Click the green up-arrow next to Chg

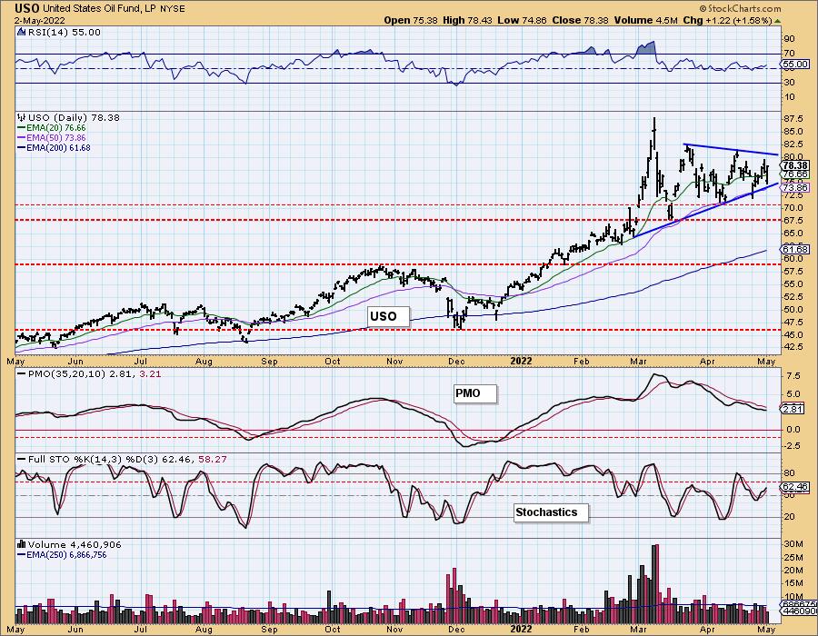coord(778,21)
